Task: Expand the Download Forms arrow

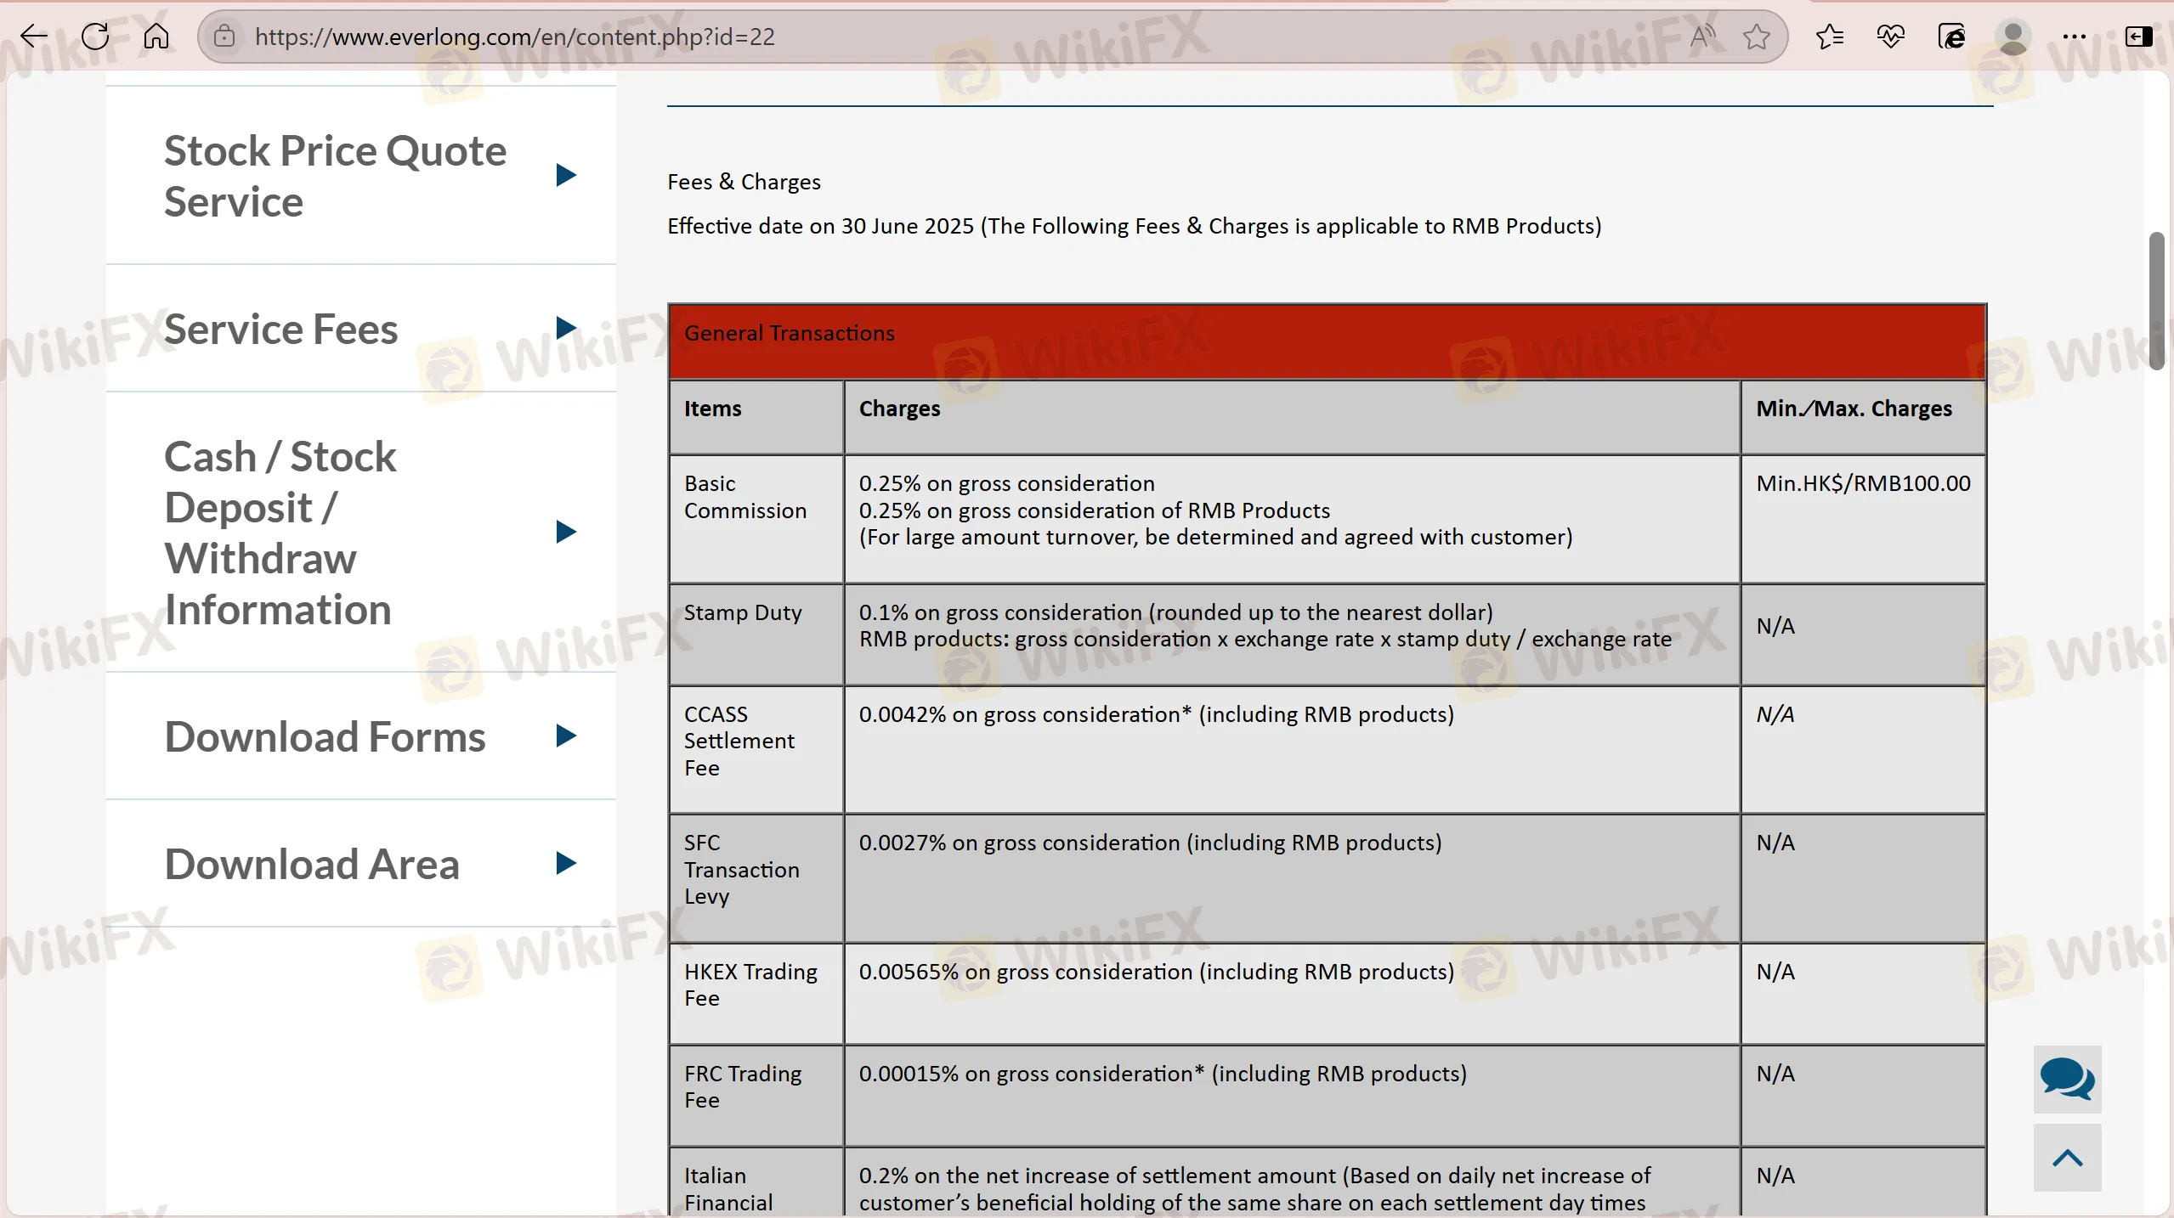Action: pos(565,736)
